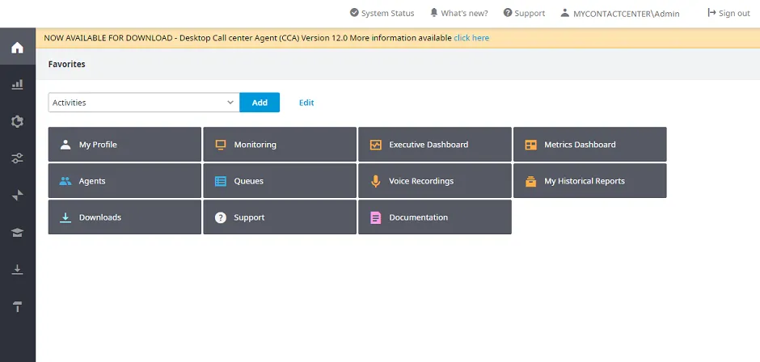
Task: Open the Home icon in sidebar
Action: 18,48
